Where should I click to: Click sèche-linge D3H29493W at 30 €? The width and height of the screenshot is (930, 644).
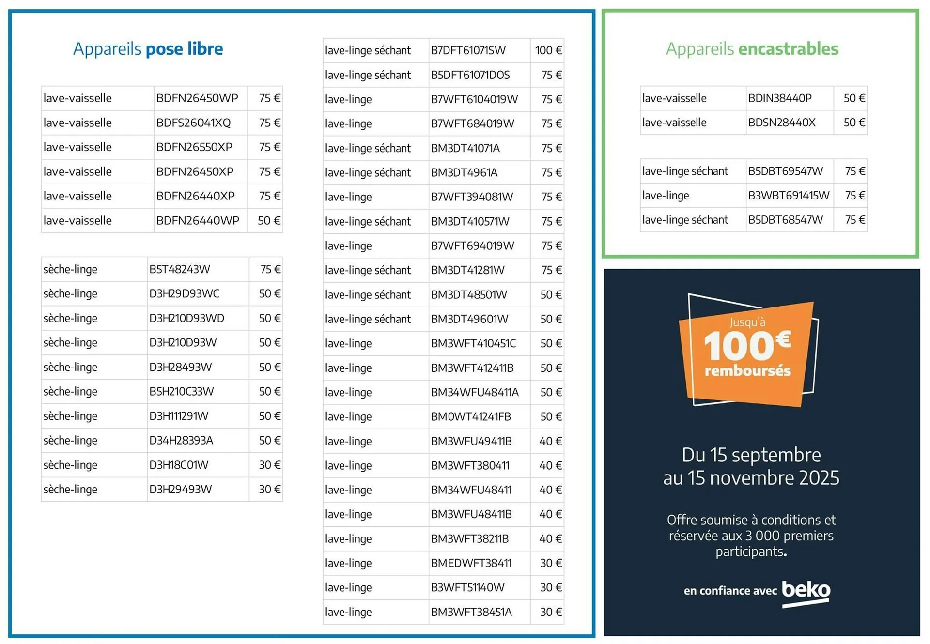(181, 489)
